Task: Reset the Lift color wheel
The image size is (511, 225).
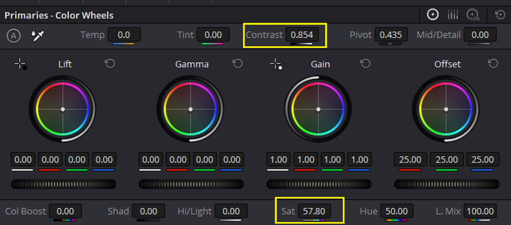Action: point(110,63)
